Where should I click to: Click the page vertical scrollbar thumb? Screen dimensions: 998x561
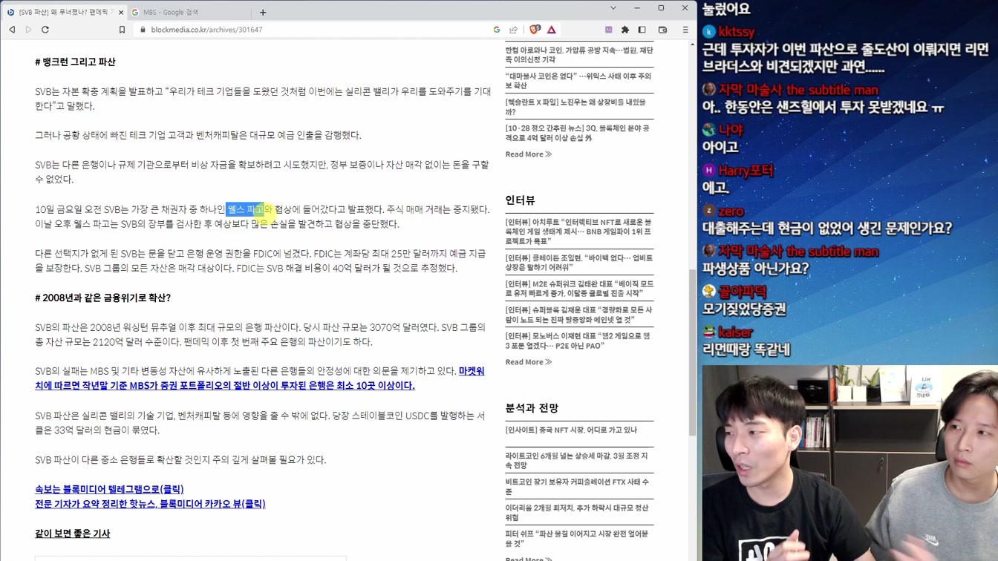point(693,352)
